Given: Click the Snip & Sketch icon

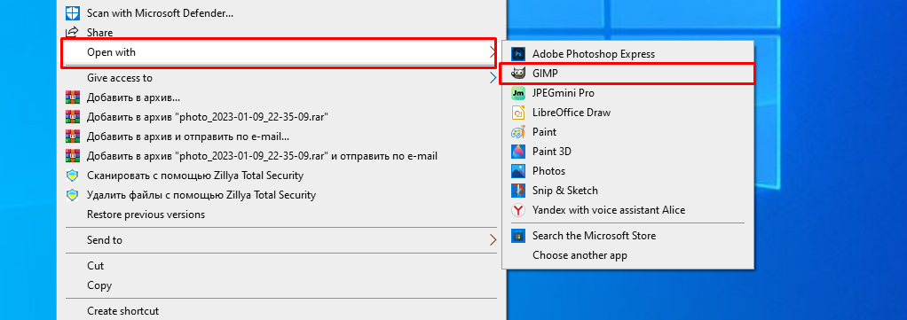Looking at the screenshot, I should tap(518, 191).
